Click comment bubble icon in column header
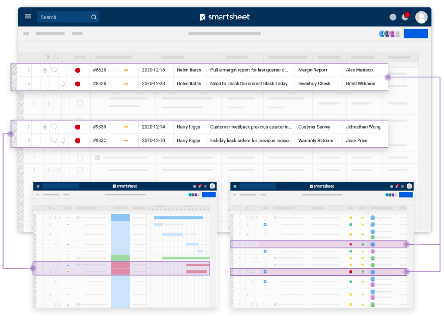The width and height of the screenshot is (444, 320). click(56, 57)
